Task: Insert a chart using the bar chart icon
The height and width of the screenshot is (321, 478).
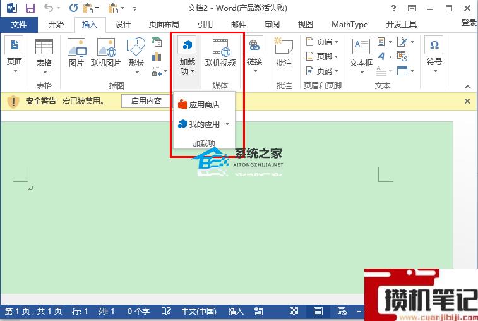Action: coord(157,56)
